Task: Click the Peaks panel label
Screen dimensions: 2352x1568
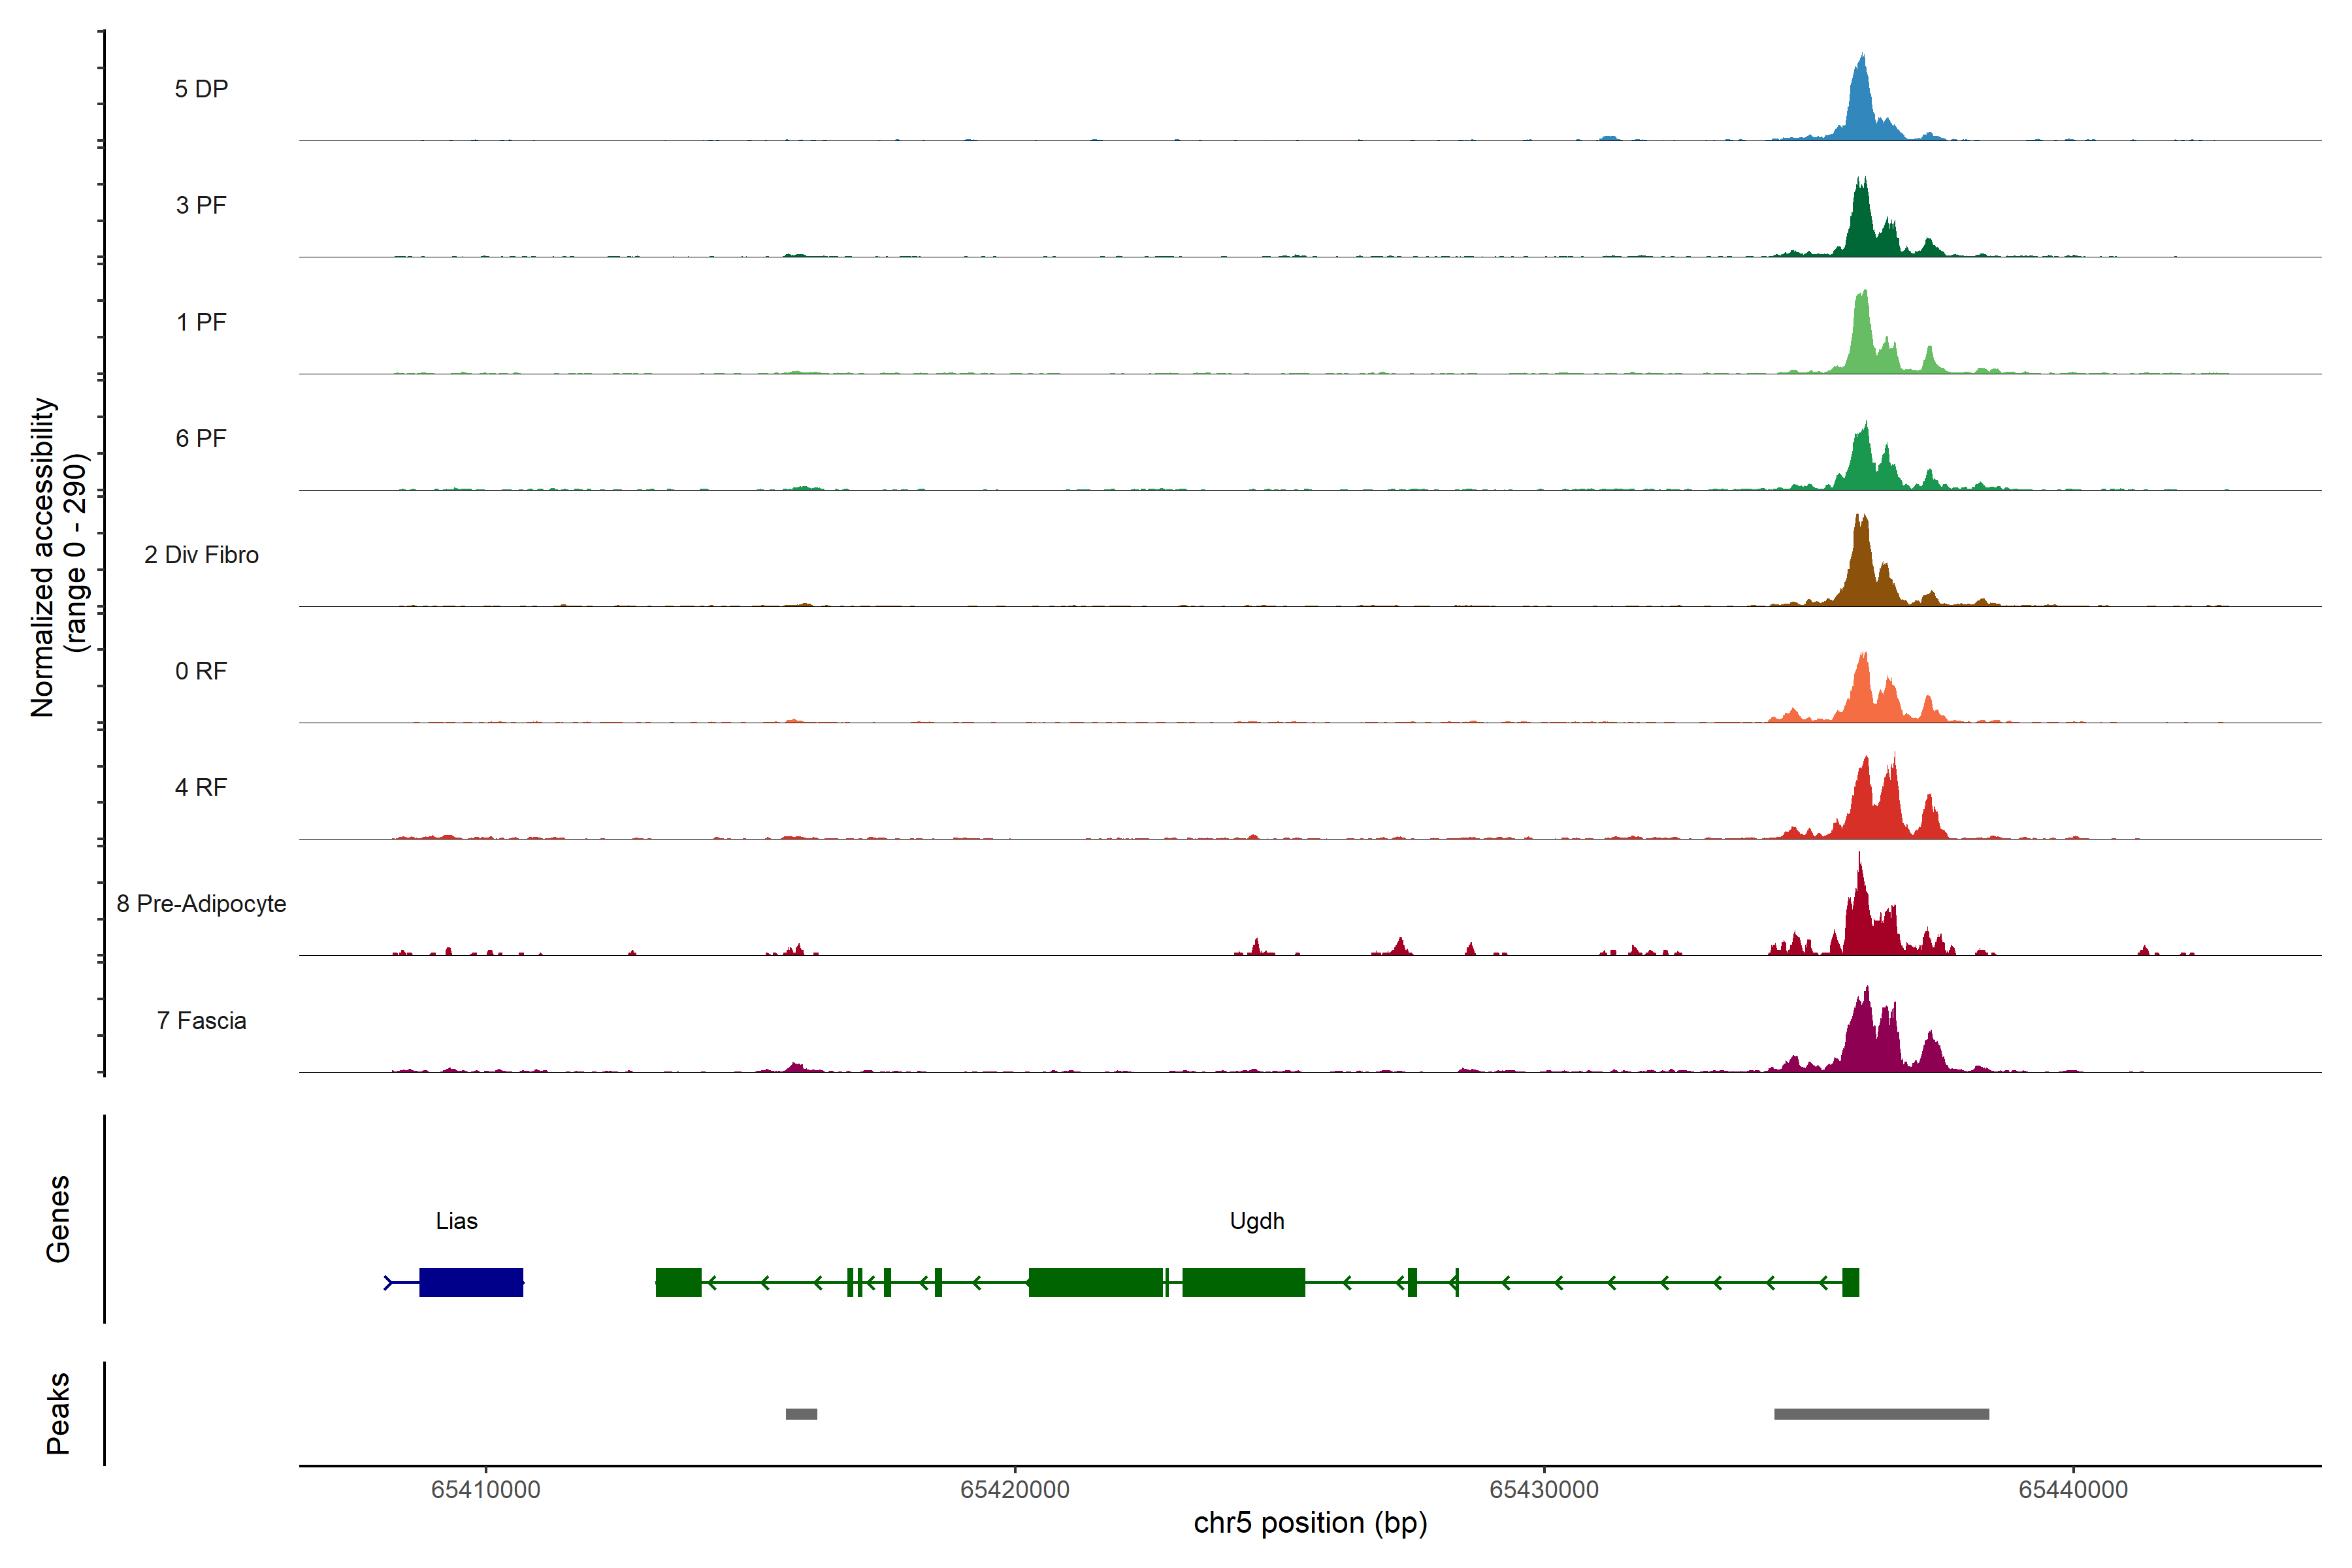Action: 58,1413
